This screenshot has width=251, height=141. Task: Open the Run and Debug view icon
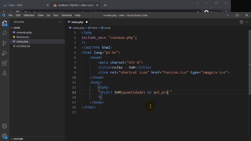(x=4, y=53)
